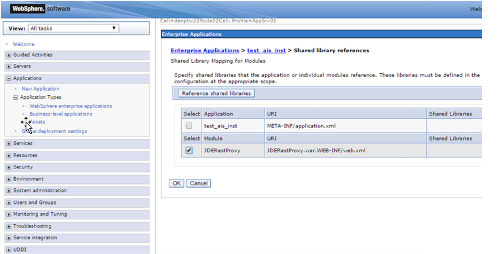Open WebSphere enterprise applications link

point(71,106)
